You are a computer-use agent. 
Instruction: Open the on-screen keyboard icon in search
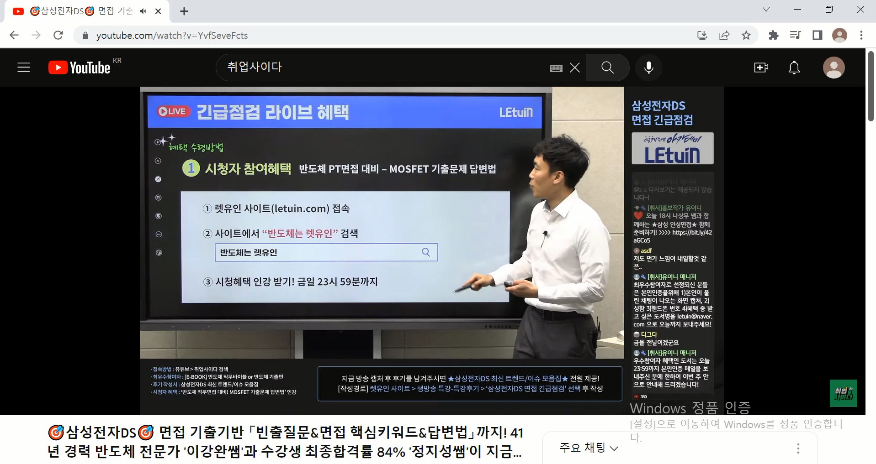click(556, 68)
